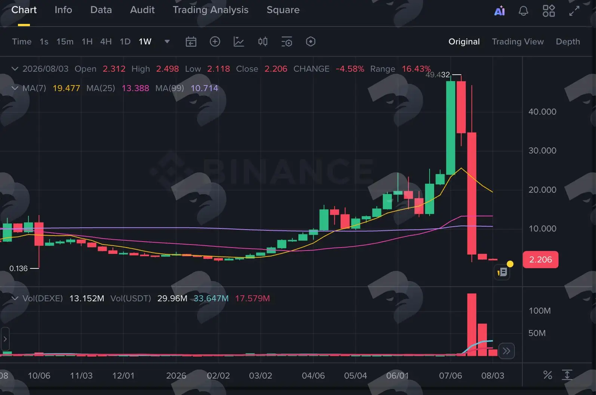Open chart display settings icon
596x395 pixels.
287,41
